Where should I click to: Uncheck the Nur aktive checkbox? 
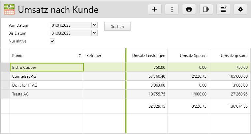coord(52,41)
